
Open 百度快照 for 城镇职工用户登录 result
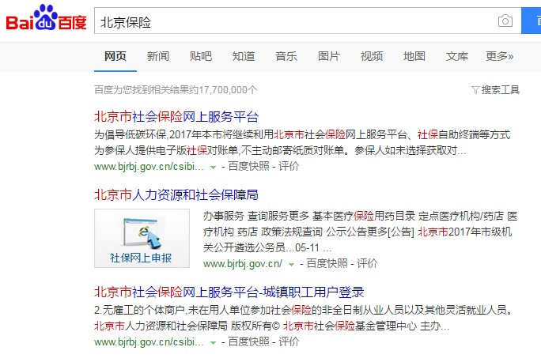[x=249, y=342]
